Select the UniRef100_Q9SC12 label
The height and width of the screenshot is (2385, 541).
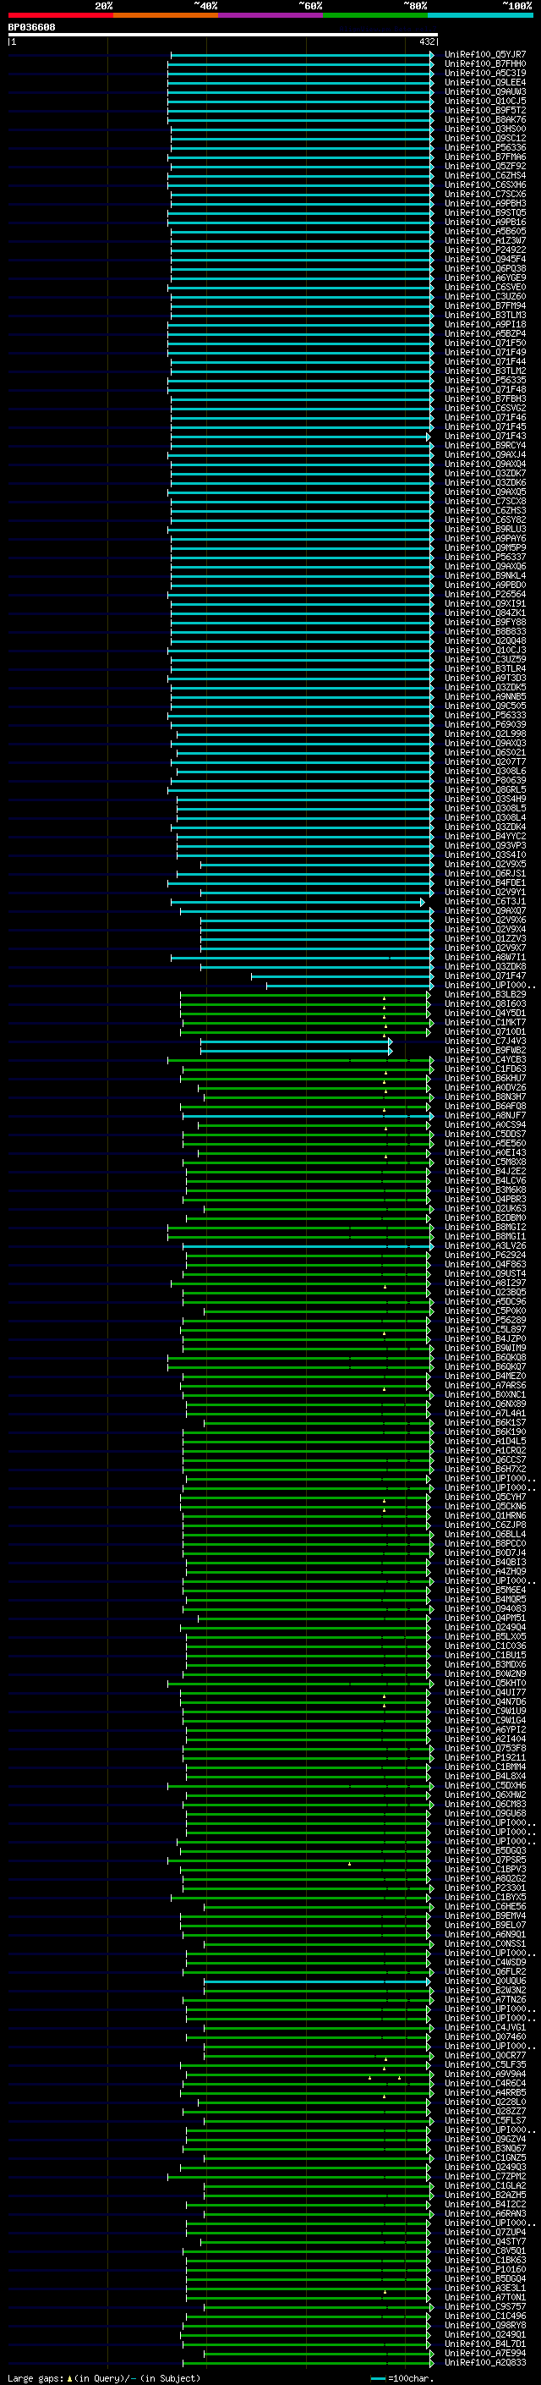[485, 139]
